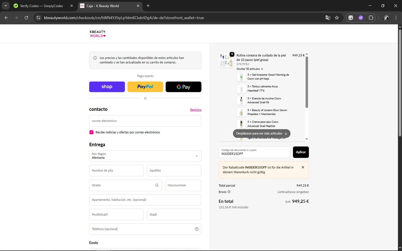The image size is (402, 251).
Task: Bookmark this page with the star icon
Action: (x=337, y=18)
